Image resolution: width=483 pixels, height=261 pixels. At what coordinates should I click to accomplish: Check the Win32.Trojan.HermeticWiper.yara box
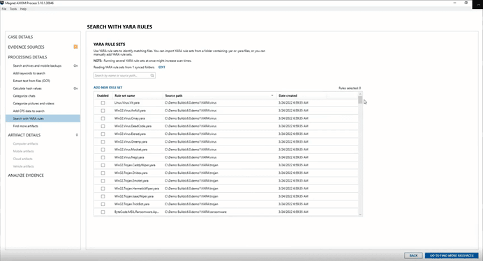click(103, 189)
